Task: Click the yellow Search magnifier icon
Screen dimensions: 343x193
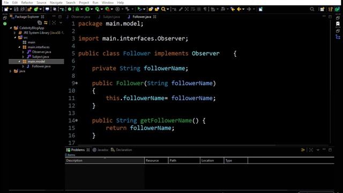Action: (163, 9)
